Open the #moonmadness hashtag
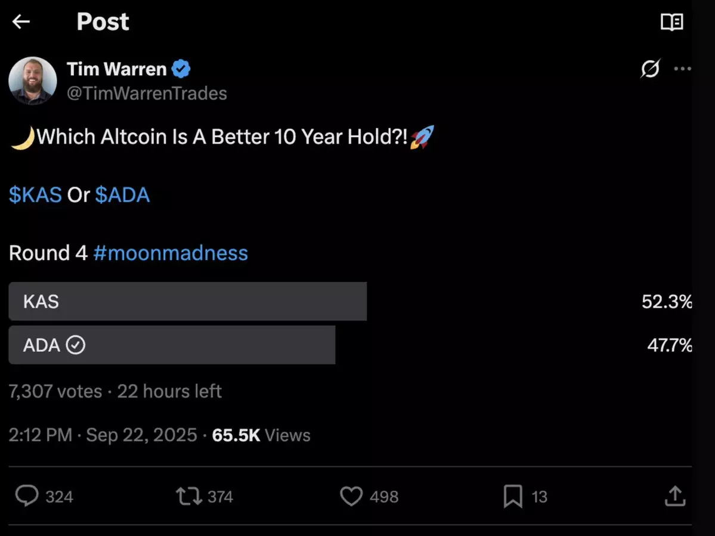This screenshot has width=715, height=536. (x=171, y=253)
